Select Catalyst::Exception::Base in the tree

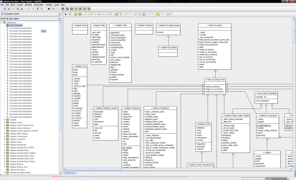click(x=20, y=173)
